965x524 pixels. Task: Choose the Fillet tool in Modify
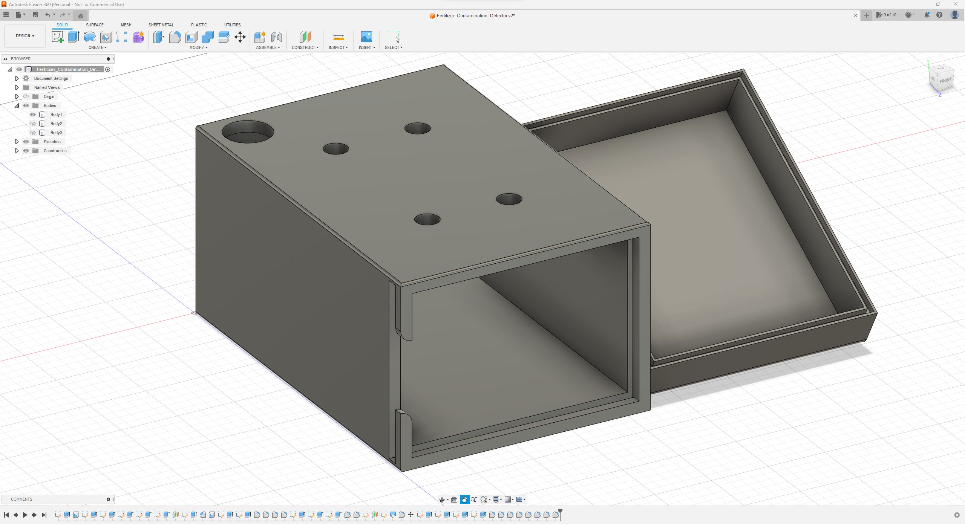[x=175, y=37]
